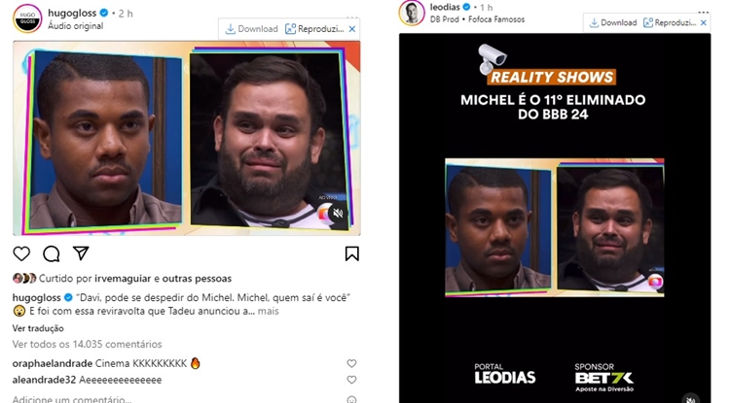Image resolution: width=730 pixels, height=403 pixels.
Task: Click the 'Adicione um comentário' field
Action: click(x=177, y=399)
